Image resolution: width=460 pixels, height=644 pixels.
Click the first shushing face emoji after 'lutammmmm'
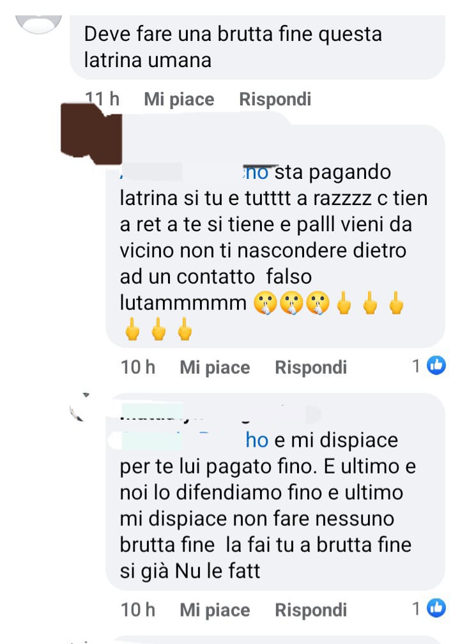pos(265,303)
